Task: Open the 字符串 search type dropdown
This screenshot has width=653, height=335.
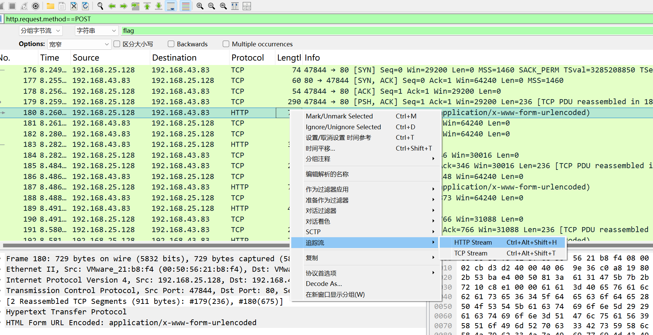Action: [x=96, y=31]
